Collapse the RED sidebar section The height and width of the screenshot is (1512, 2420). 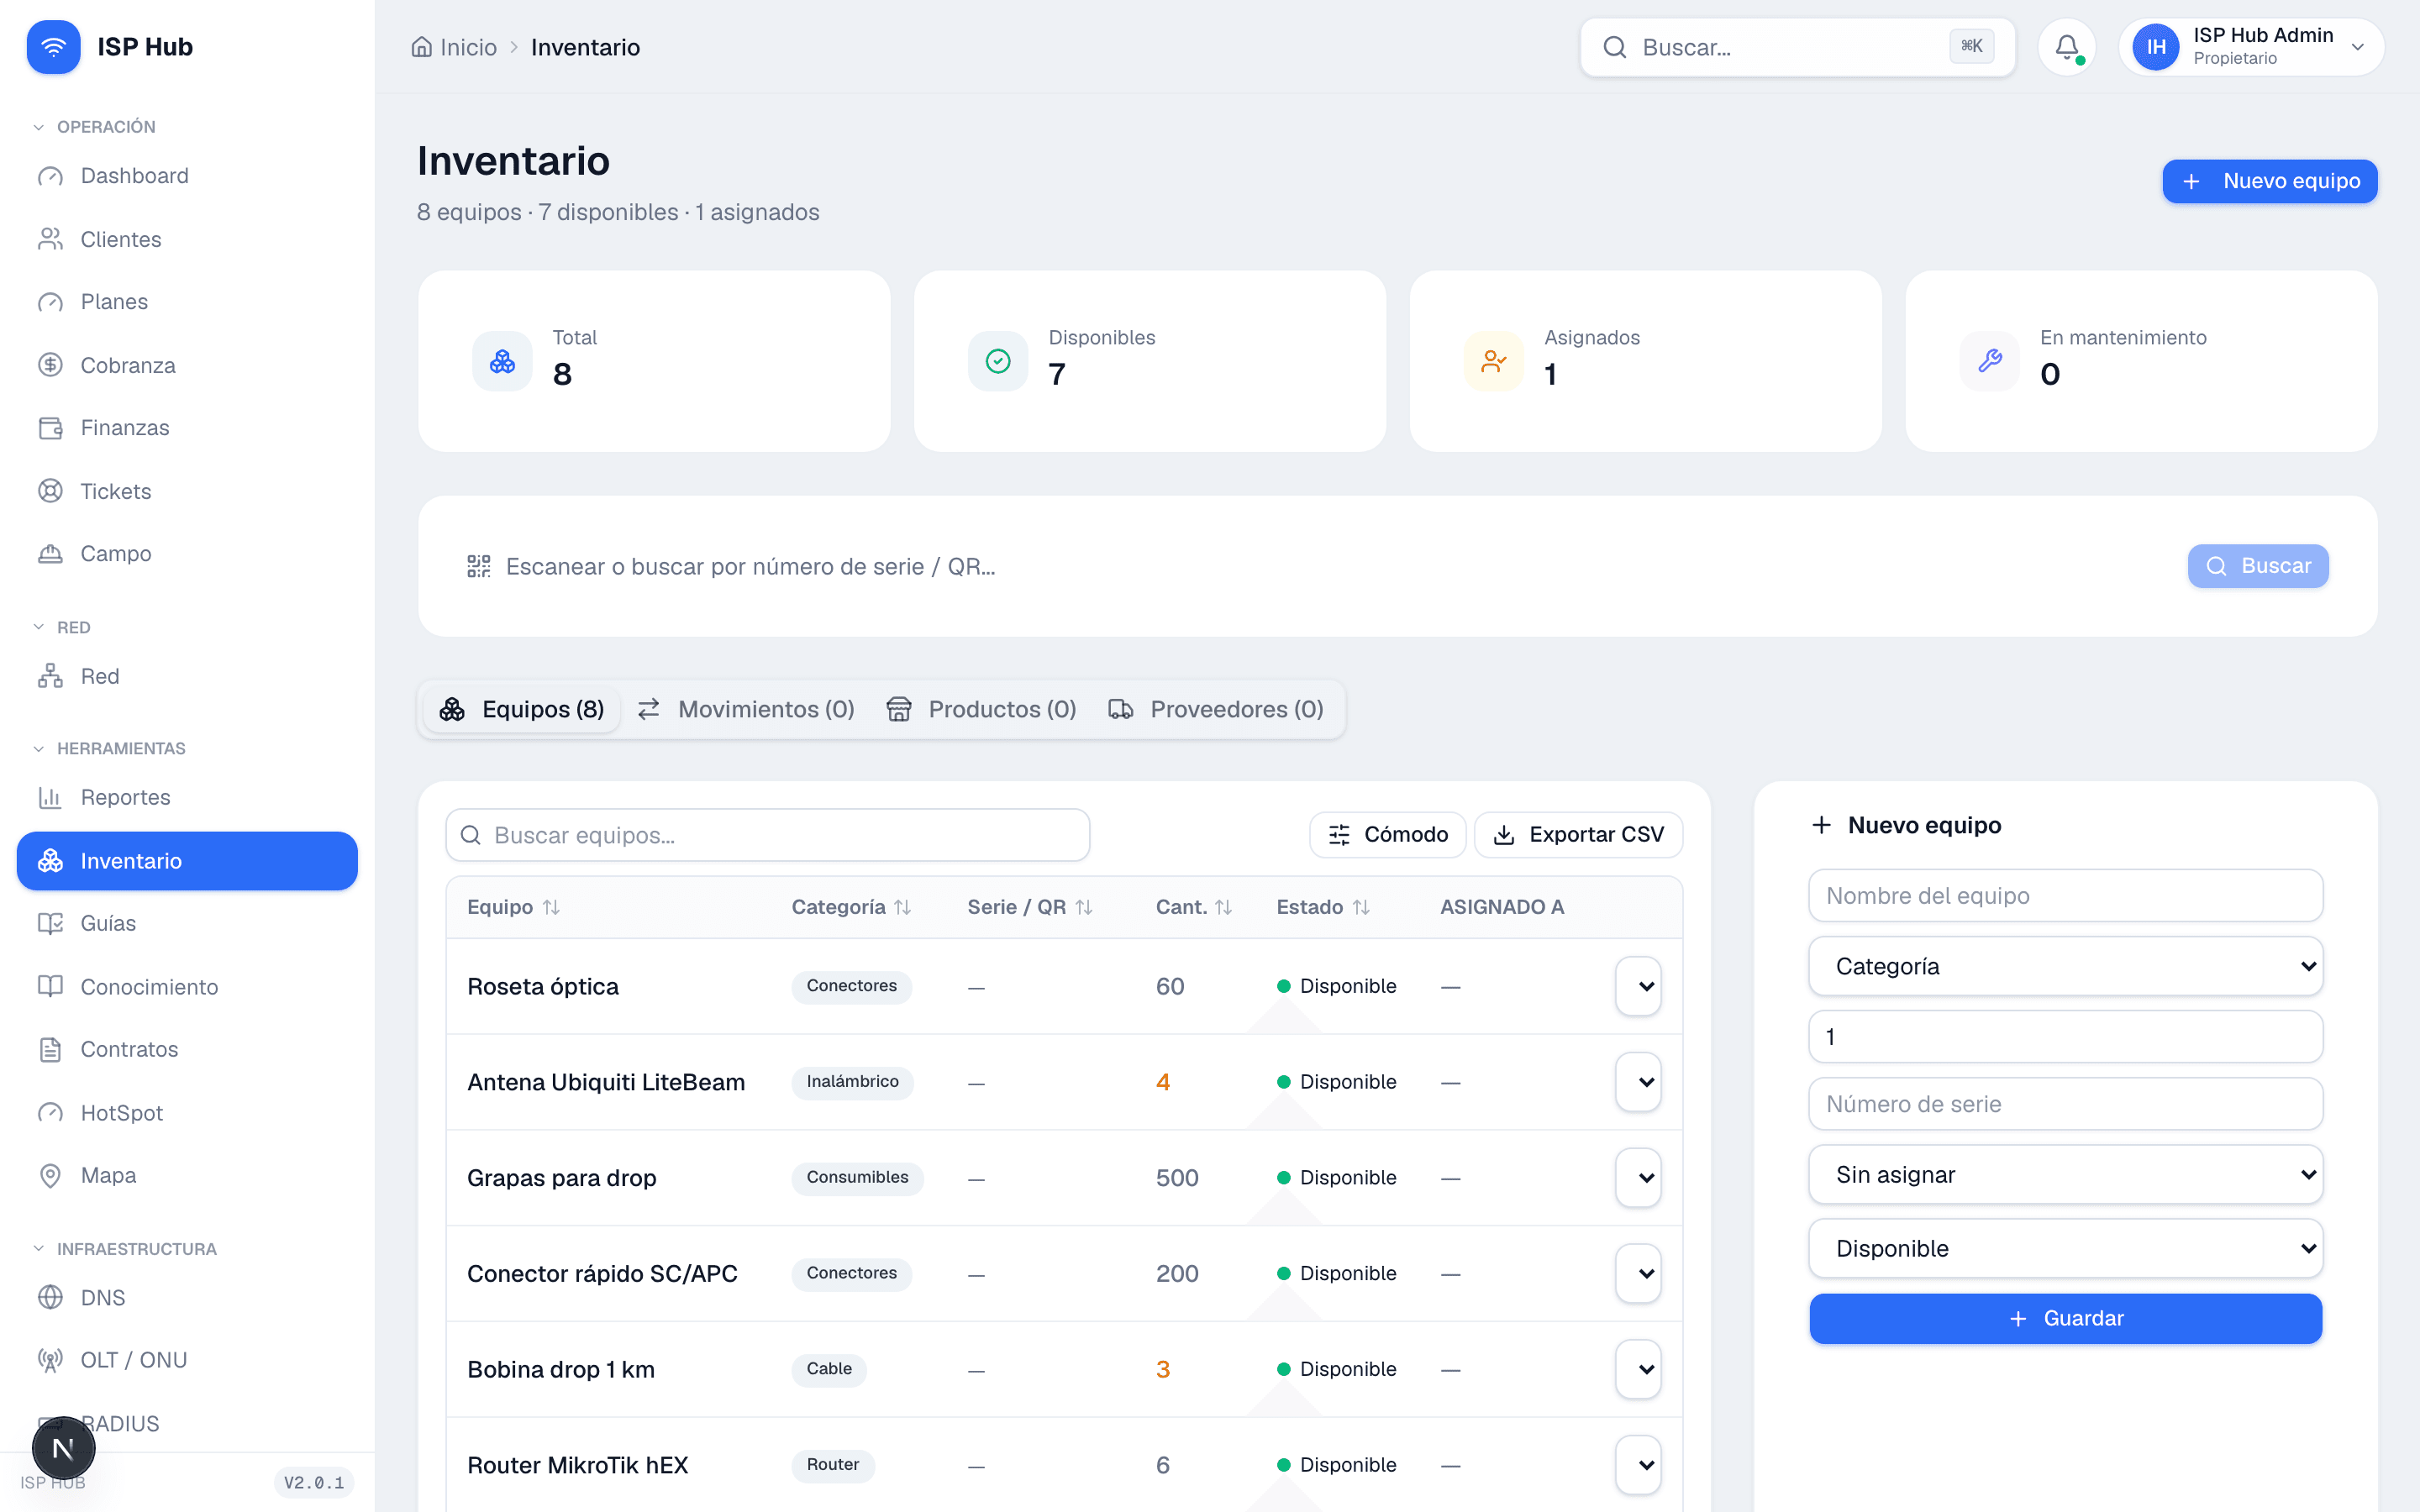click(x=62, y=627)
